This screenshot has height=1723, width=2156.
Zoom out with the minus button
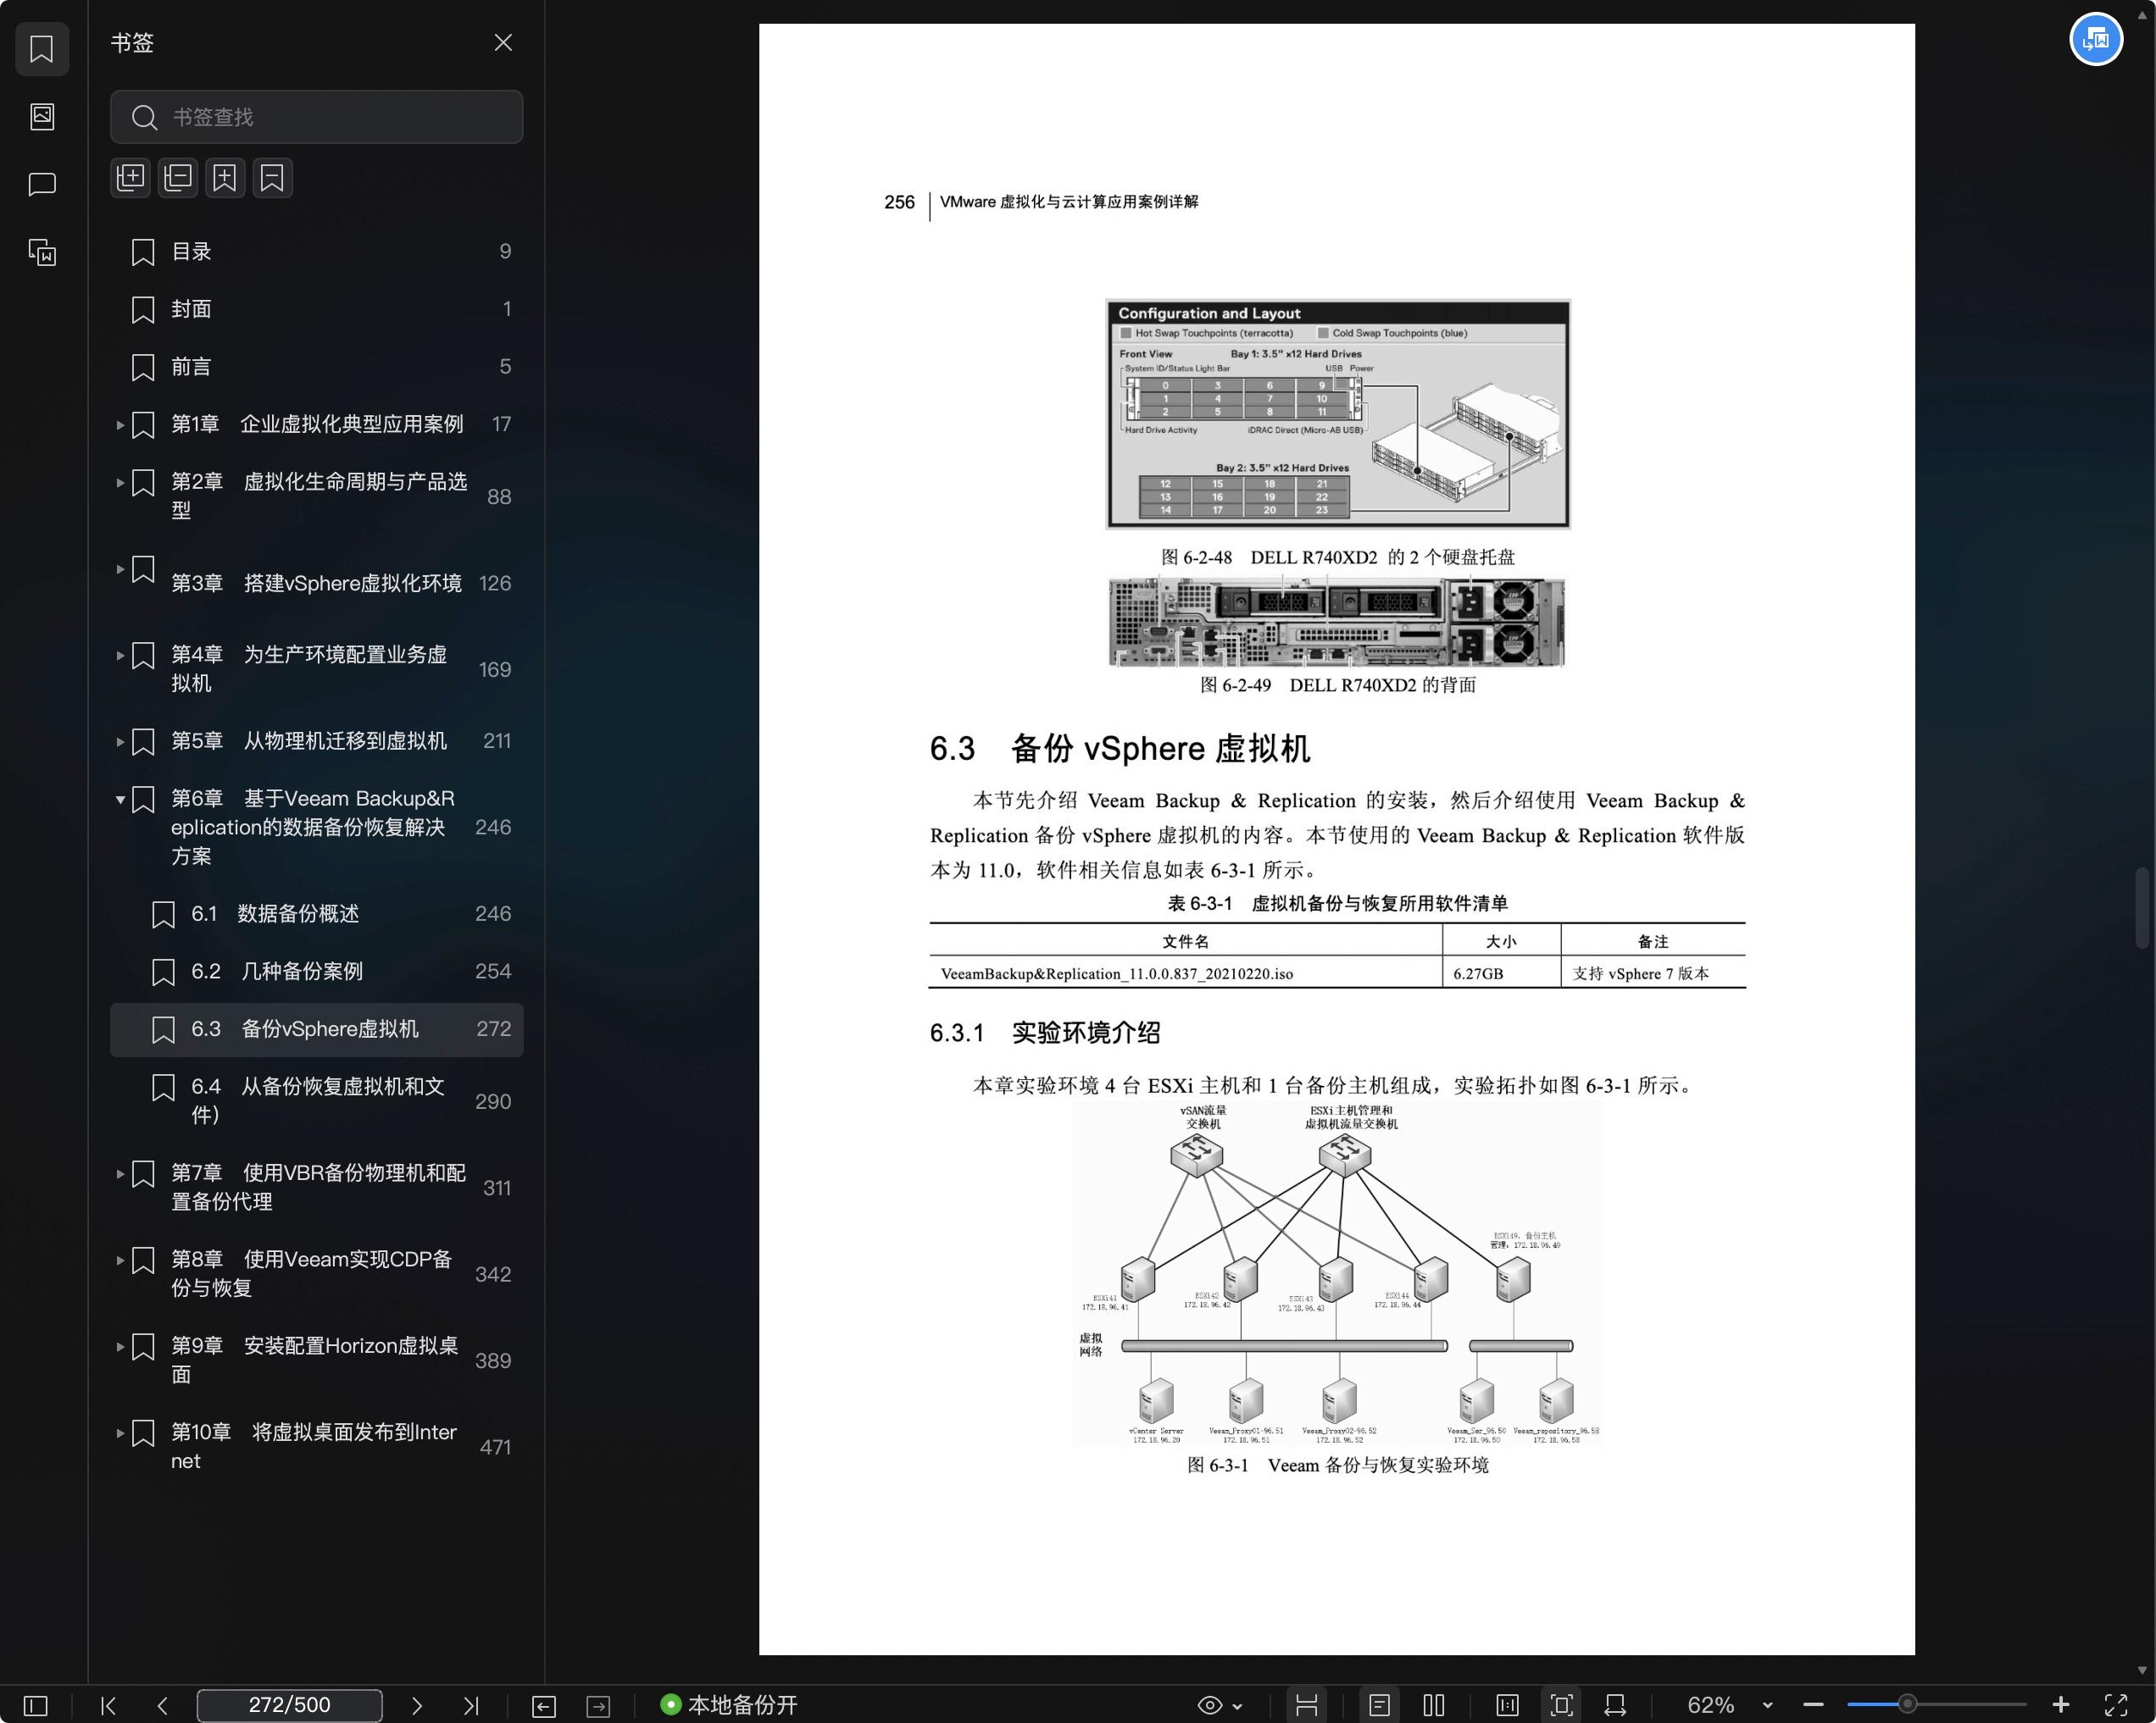pyautogui.click(x=1813, y=1705)
